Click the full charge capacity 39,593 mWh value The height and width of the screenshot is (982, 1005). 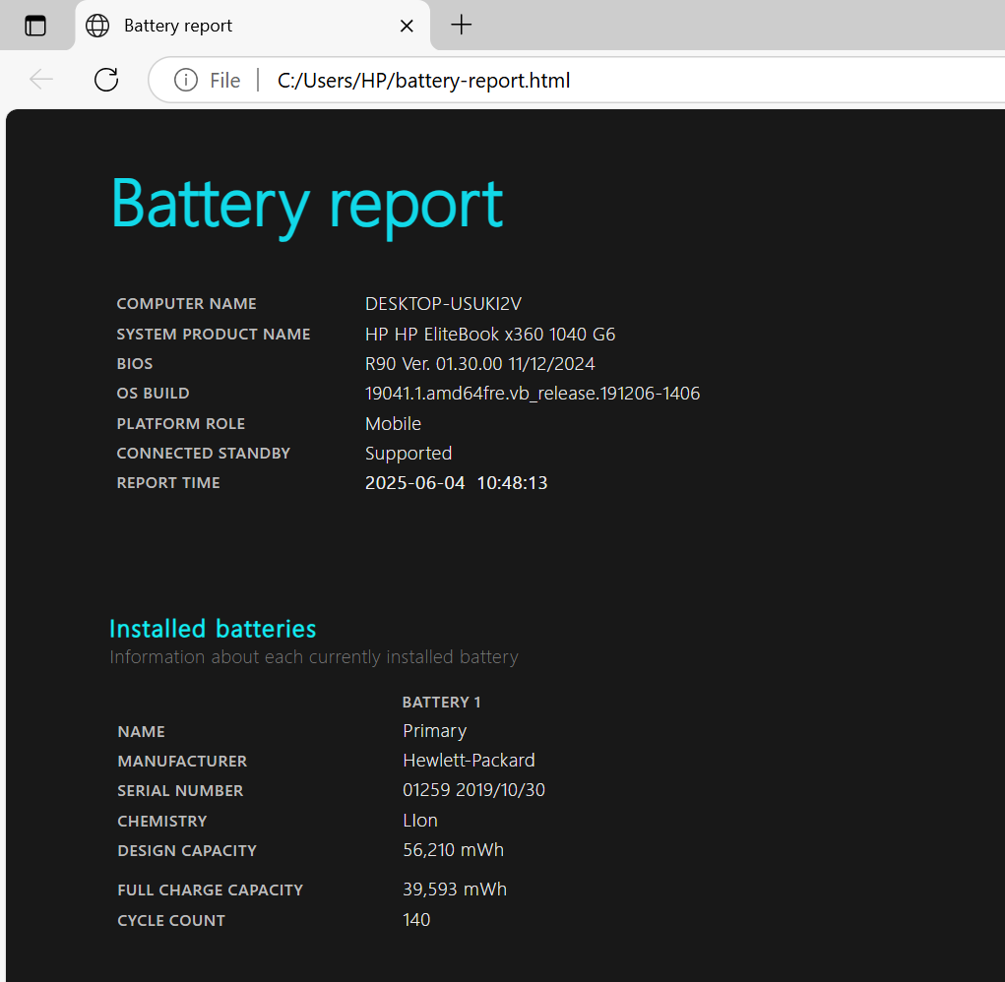455,890
